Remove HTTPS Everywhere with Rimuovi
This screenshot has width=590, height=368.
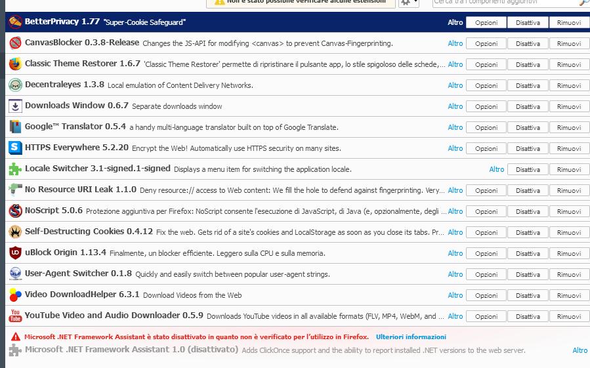click(x=569, y=149)
